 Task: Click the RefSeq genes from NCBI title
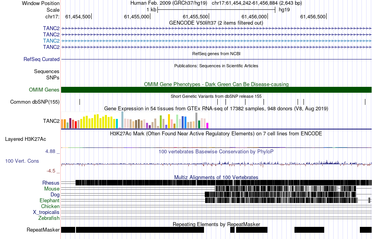[216, 54]
